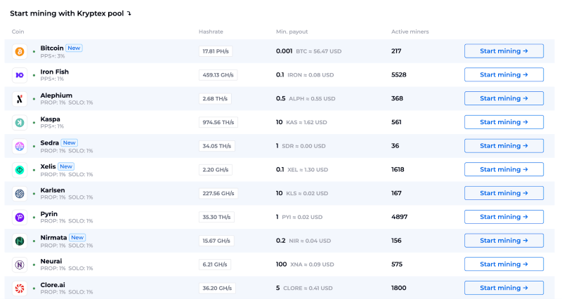Click the Xelis coin icon
Image resolution: width=562 pixels, height=299 pixels.
point(20,170)
